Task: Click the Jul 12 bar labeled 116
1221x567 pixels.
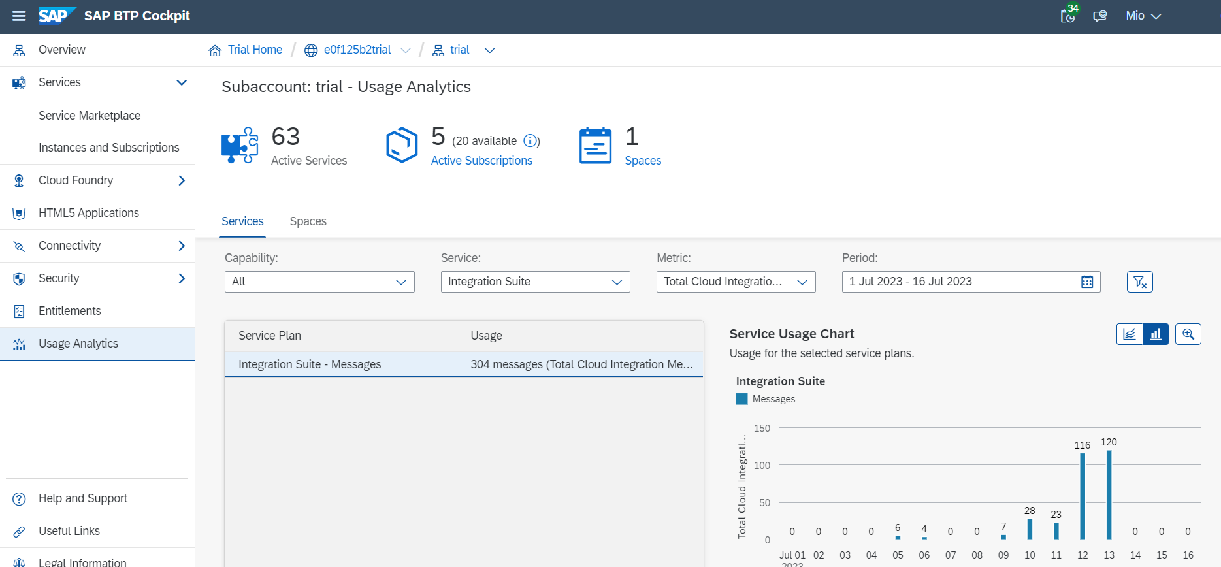Action: [1083, 496]
